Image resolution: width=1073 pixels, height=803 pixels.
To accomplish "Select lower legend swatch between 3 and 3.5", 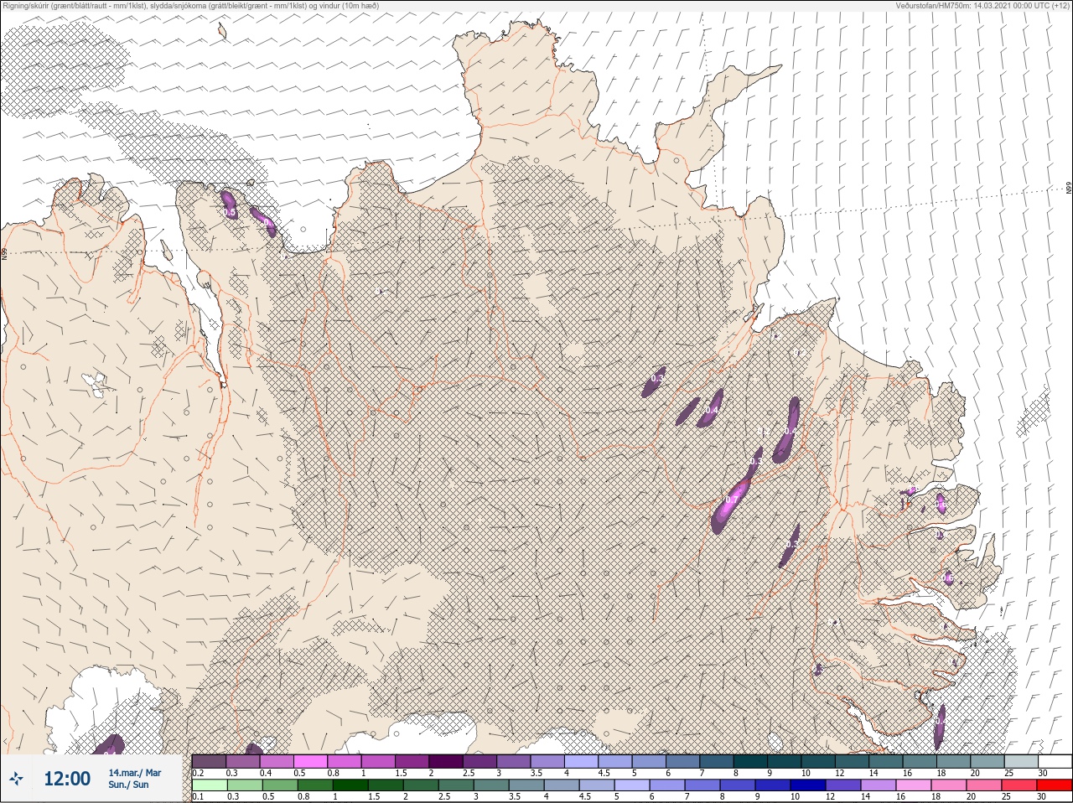I will tap(491, 785).
